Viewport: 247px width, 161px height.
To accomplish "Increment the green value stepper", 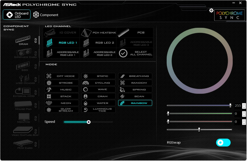I will point(244,112).
